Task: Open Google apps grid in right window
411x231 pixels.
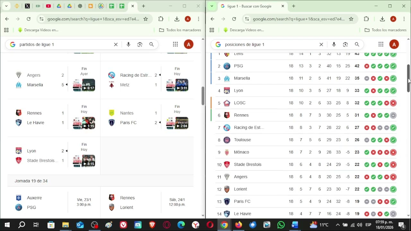Action: [381, 45]
